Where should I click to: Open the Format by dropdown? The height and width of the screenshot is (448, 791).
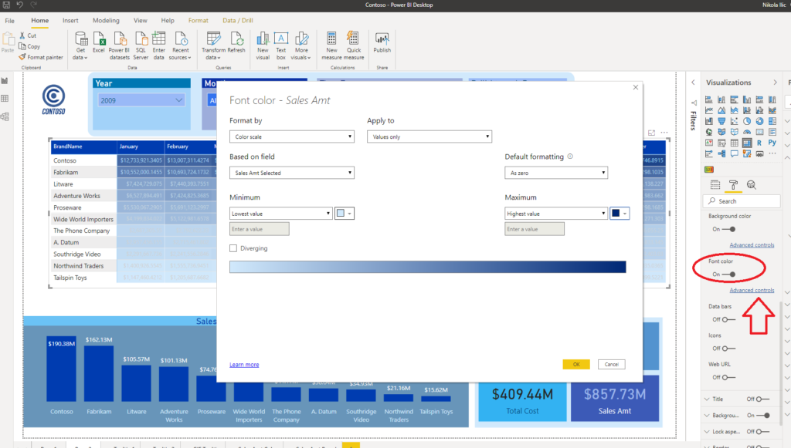pyautogui.click(x=291, y=136)
